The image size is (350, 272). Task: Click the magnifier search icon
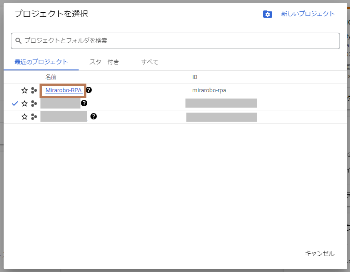[x=19, y=40]
